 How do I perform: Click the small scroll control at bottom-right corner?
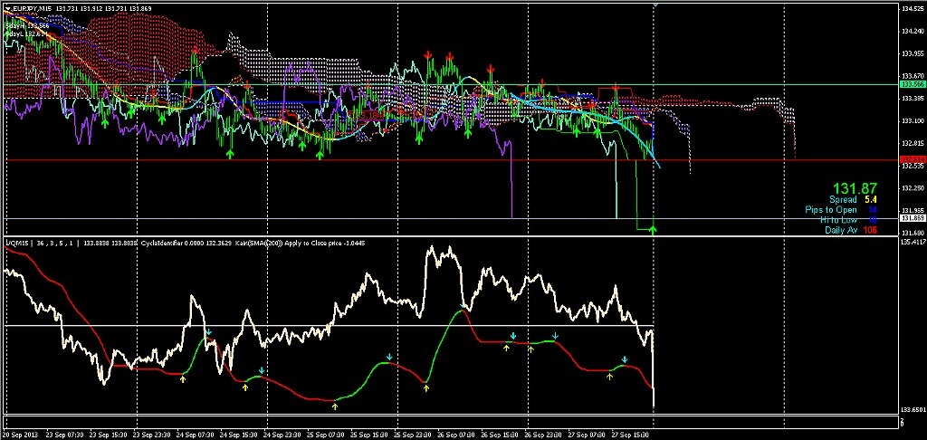902,423
